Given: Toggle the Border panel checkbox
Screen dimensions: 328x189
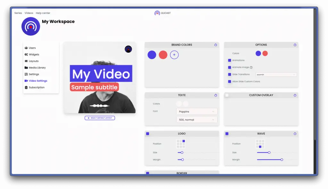Looking at the screenshot, I should (147, 173).
